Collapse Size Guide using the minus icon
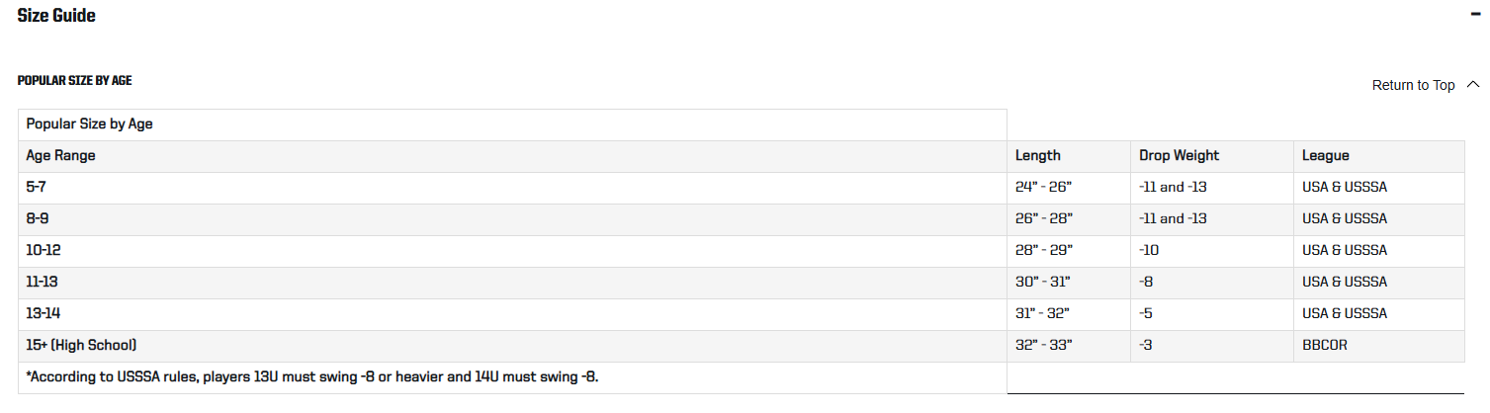Viewport: 1490px width, 413px height. 1474,15
